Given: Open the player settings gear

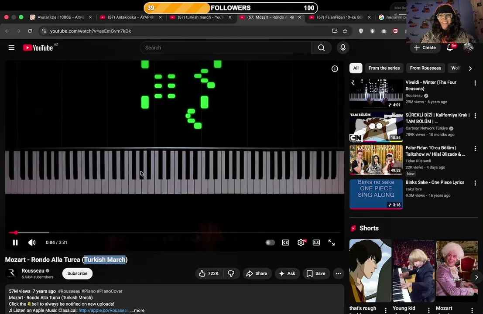Looking at the screenshot, I should point(301,242).
